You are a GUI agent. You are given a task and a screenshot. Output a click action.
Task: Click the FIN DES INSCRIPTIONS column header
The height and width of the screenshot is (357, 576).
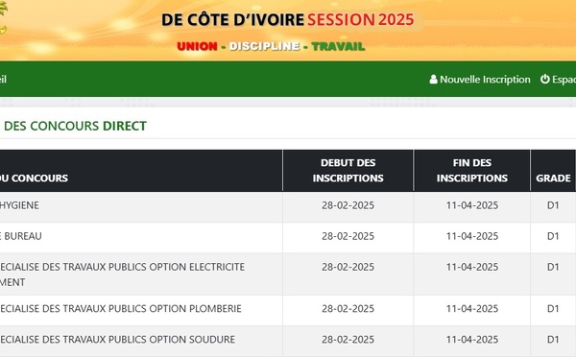(x=472, y=171)
